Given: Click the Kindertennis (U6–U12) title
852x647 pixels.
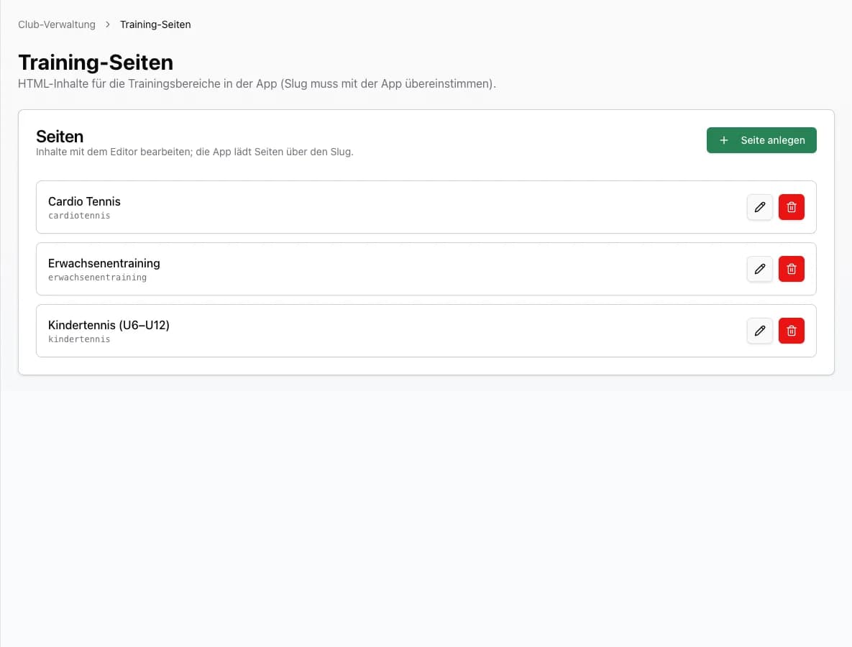Looking at the screenshot, I should point(109,326).
